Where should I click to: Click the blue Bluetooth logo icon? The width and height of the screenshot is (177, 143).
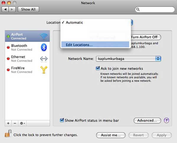(x=44, y=47)
